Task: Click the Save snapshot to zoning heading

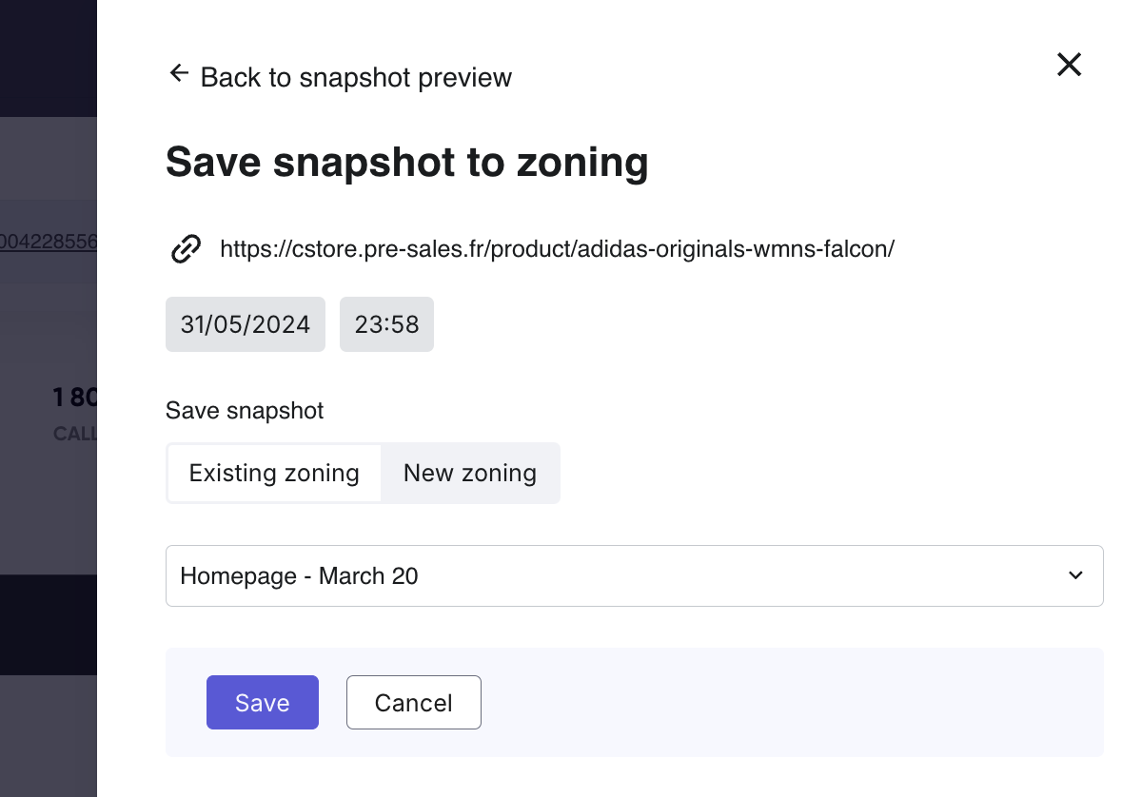Action: [407, 162]
